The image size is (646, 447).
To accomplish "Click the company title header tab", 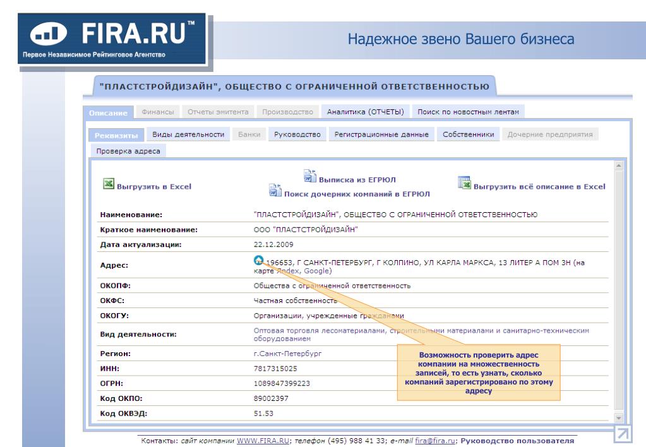I will click(x=294, y=86).
